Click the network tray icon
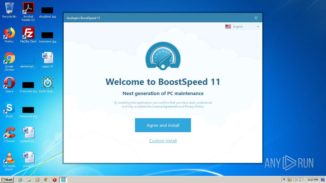This screenshot has height=183, width=326. [x=290, y=180]
